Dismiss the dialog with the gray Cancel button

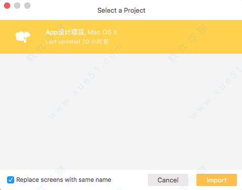point(168,180)
